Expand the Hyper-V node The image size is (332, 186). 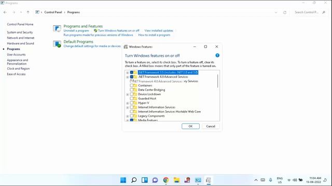pos(128,103)
